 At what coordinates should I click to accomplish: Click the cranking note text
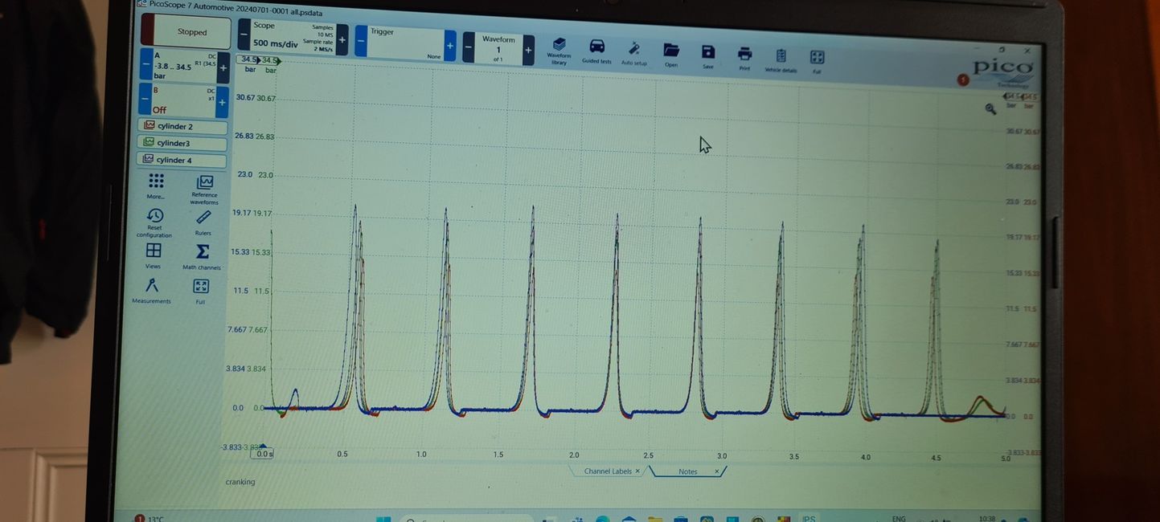coord(240,482)
